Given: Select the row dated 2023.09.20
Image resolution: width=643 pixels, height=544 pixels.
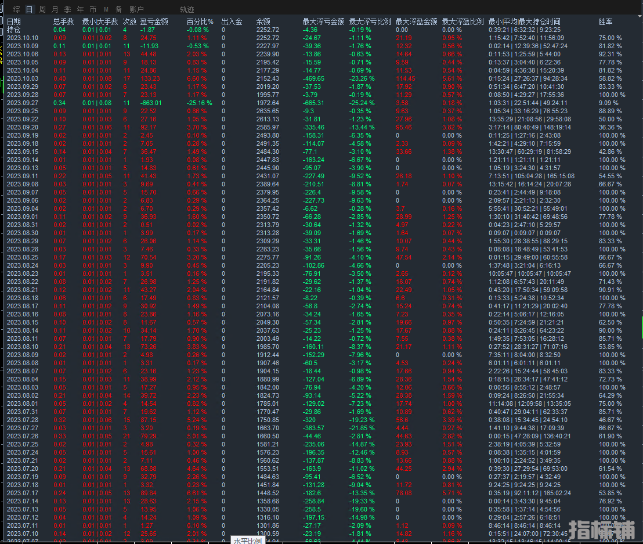Looking at the screenshot, I should 322,127.
